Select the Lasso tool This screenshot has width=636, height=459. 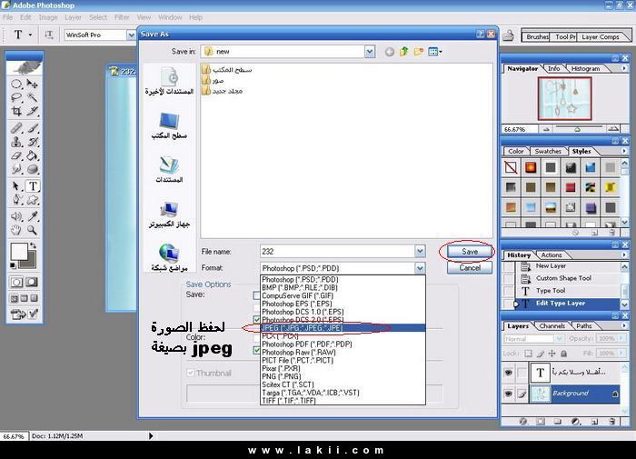click(16, 97)
